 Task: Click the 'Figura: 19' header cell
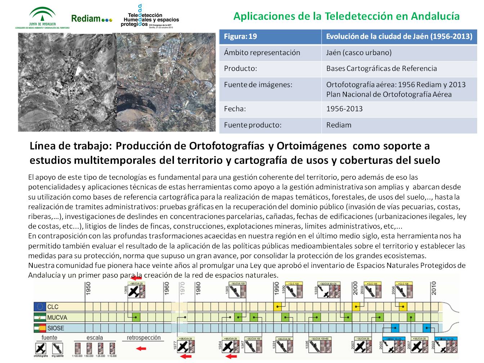point(270,37)
